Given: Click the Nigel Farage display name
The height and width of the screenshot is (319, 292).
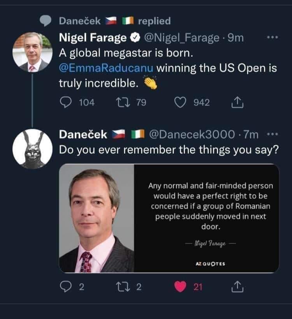Looking at the screenshot, I should point(93,38).
